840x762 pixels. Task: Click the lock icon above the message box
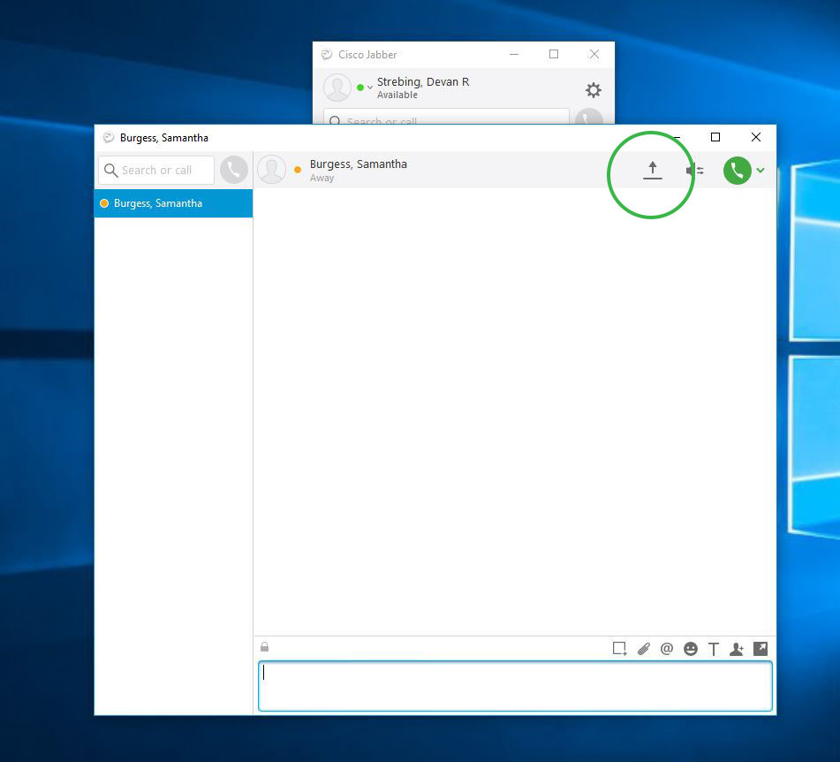[264, 647]
